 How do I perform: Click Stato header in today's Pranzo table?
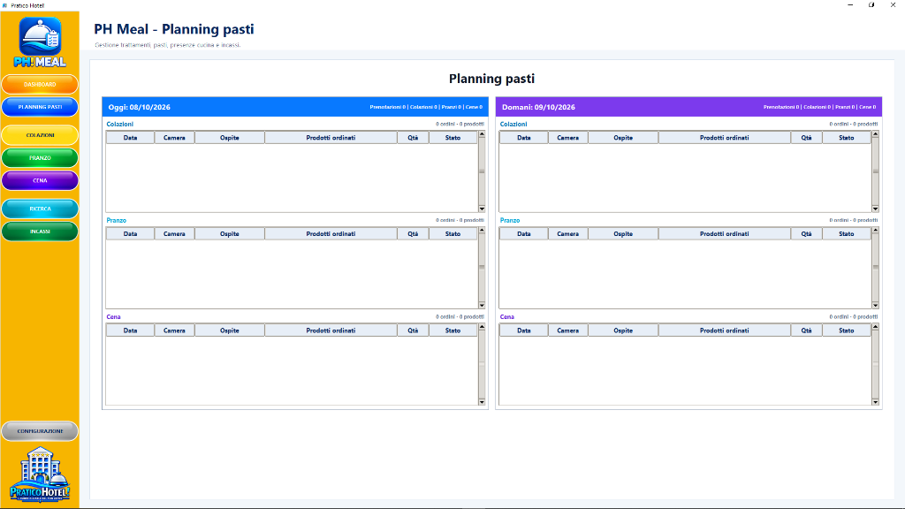point(453,233)
